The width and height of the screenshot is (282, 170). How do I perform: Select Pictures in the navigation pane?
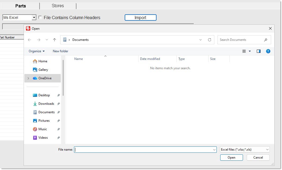[x=44, y=121]
